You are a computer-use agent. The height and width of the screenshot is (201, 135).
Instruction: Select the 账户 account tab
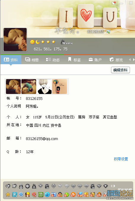[x=95, y=60]
